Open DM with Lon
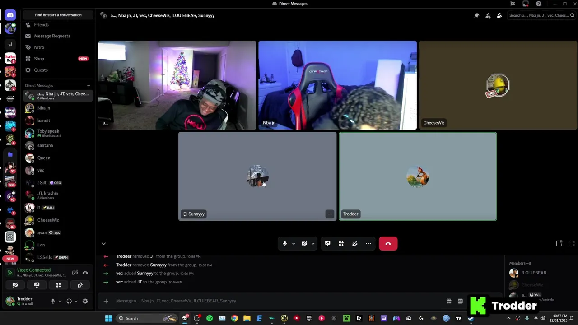578x325 pixels. (58, 245)
